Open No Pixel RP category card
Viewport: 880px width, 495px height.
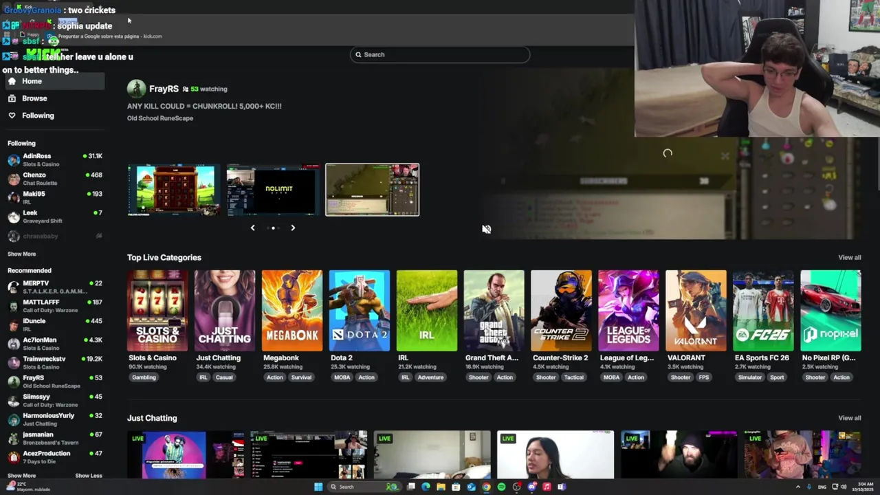(830, 311)
